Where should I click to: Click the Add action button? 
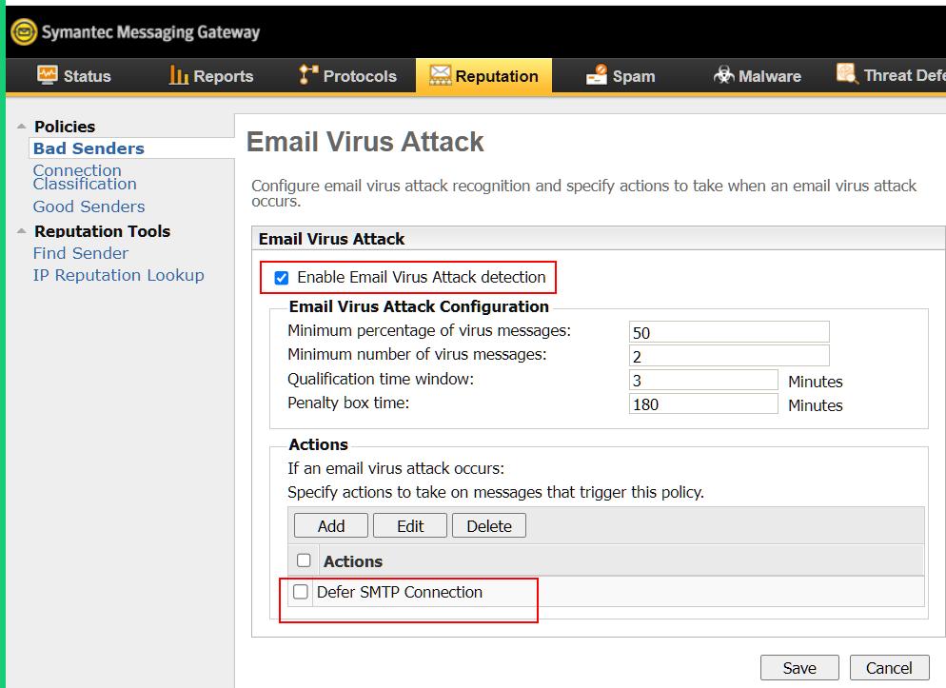[x=330, y=526]
